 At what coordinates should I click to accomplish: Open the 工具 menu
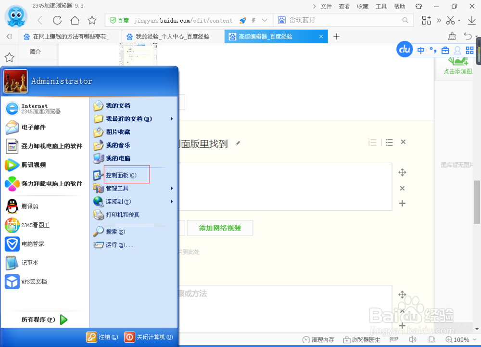click(x=381, y=6)
